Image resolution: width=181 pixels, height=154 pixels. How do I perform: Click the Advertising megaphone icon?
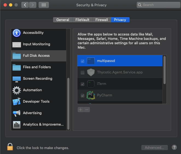(17, 113)
